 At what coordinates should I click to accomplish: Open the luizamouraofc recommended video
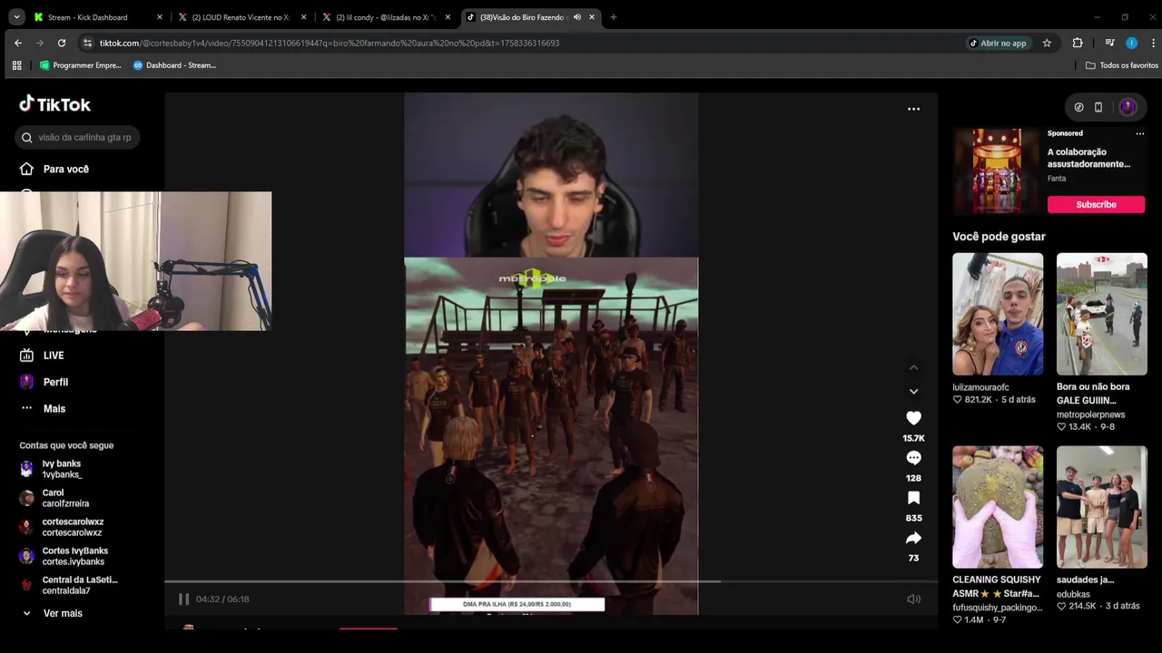(x=998, y=314)
